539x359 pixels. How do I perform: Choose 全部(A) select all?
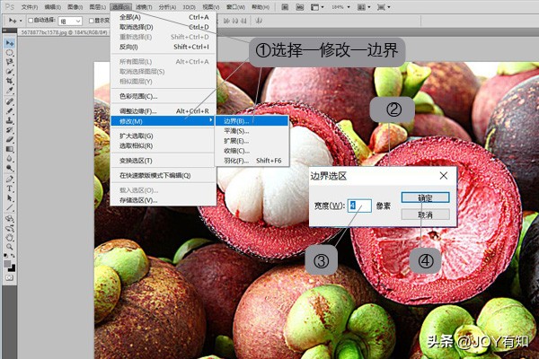pyautogui.click(x=163, y=17)
